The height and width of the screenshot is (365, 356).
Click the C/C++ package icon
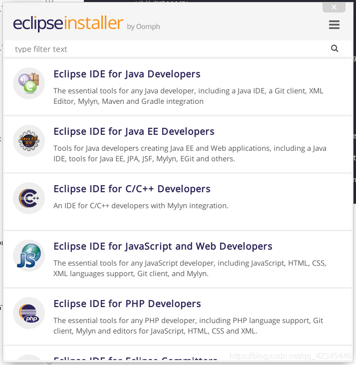(x=29, y=198)
